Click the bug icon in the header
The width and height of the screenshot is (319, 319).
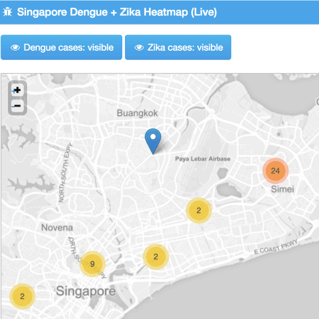pyautogui.click(x=7, y=12)
